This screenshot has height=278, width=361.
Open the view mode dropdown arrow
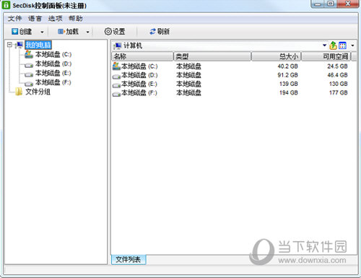[352, 45]
